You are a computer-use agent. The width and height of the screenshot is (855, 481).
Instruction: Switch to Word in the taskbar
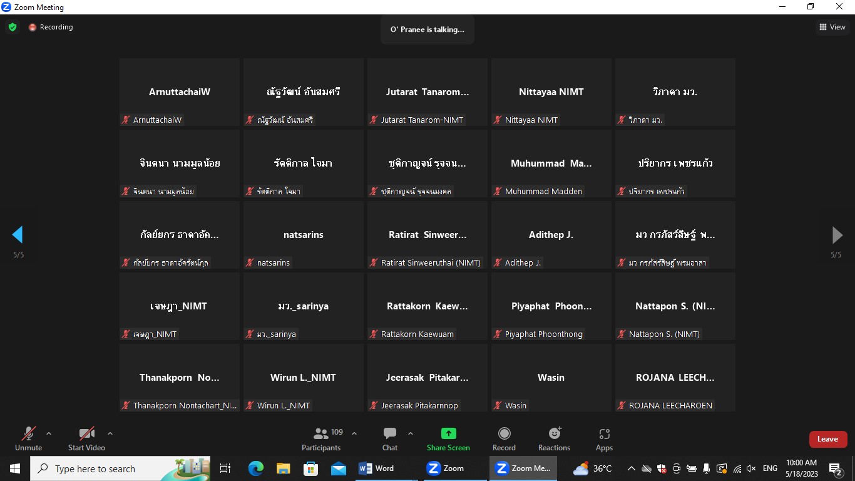coord(377,468)
